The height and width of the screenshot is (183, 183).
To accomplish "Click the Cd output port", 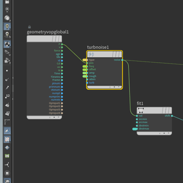I will (x=62, y=64).
